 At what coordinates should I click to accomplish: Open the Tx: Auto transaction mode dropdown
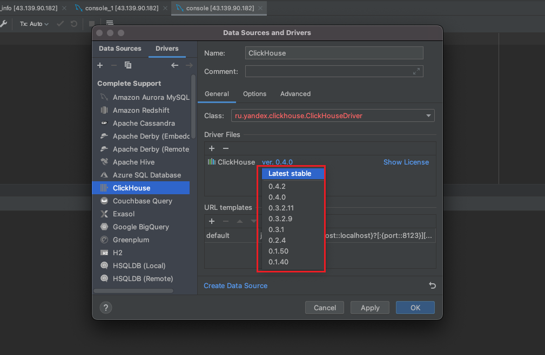33,24
